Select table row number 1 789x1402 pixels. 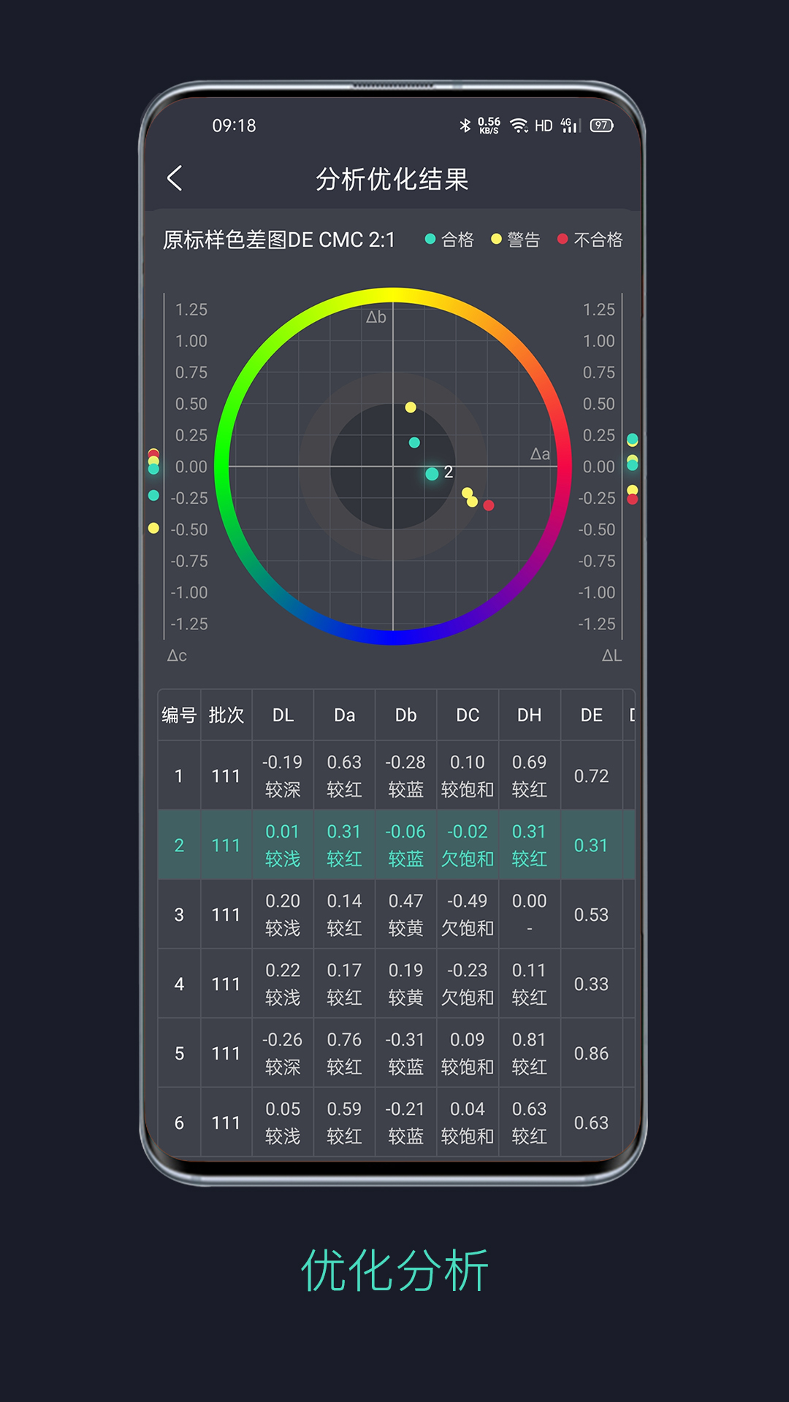pos(179,776)
